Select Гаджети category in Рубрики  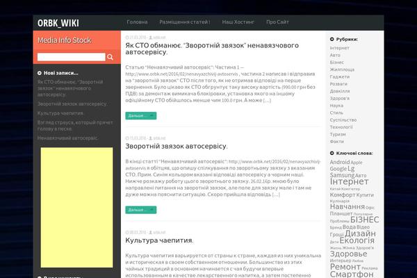pos(340,76)
